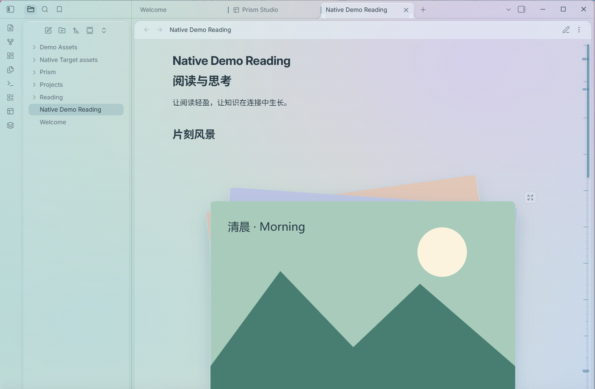
Task: Open the more options three-dot menu
Action: [x=579, y=30]
